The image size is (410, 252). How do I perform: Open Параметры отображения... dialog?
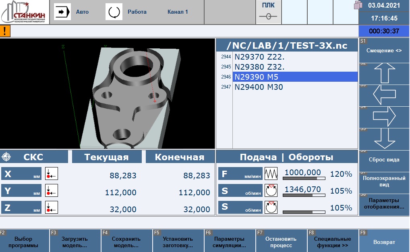(x=384, y=204)
